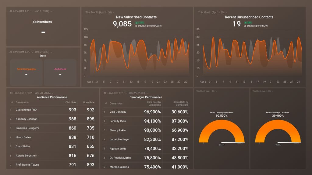312x175 pixels.
Task: Click the Recent Campaign Open Rate gauge
Action: pos(222,131)
